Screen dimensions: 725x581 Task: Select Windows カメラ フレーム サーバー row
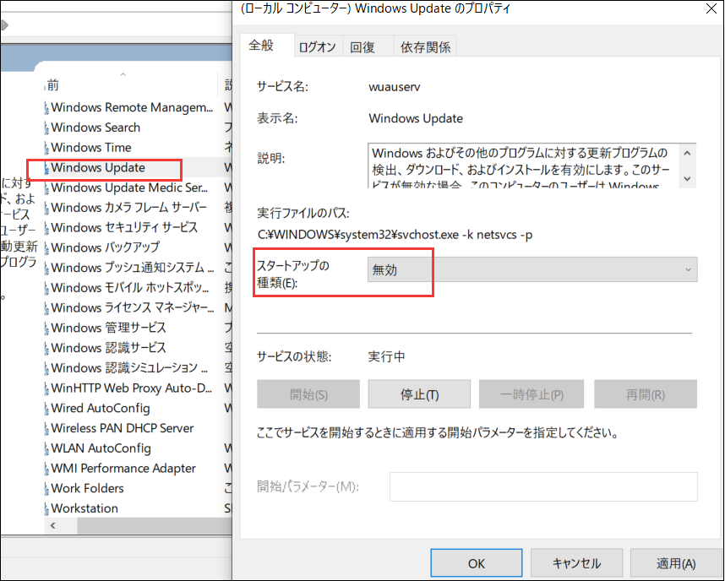point(138,208)
